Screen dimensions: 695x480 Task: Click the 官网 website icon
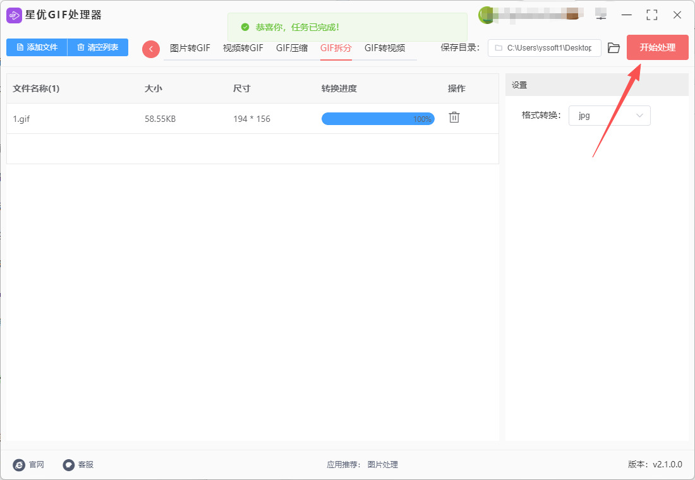click(20, 465)
